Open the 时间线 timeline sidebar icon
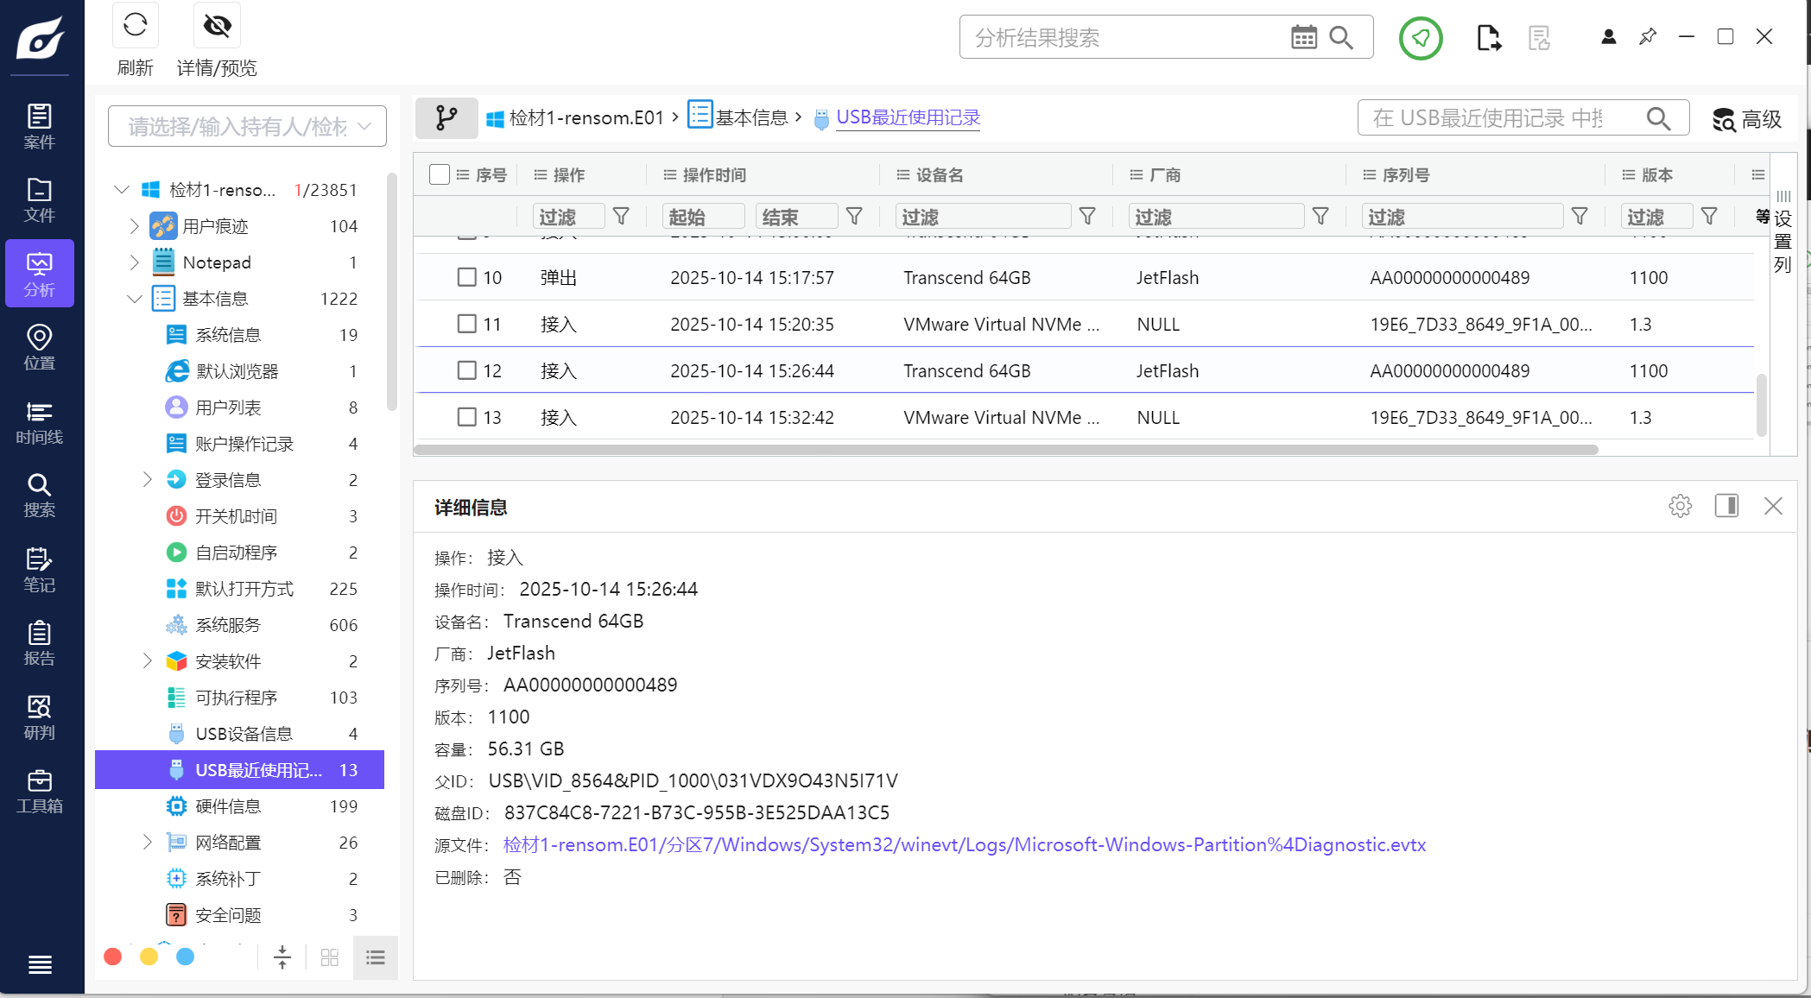1811x998 pixels. (x=39, y=422)
